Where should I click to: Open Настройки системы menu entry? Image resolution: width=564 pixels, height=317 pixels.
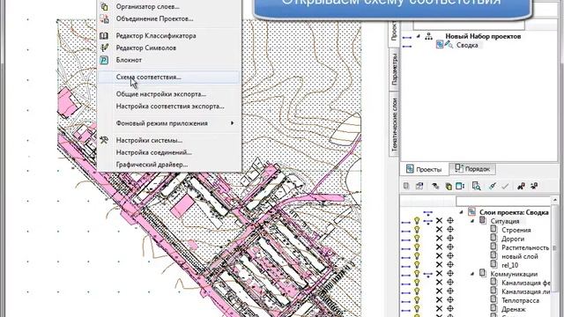pos(168,140)
